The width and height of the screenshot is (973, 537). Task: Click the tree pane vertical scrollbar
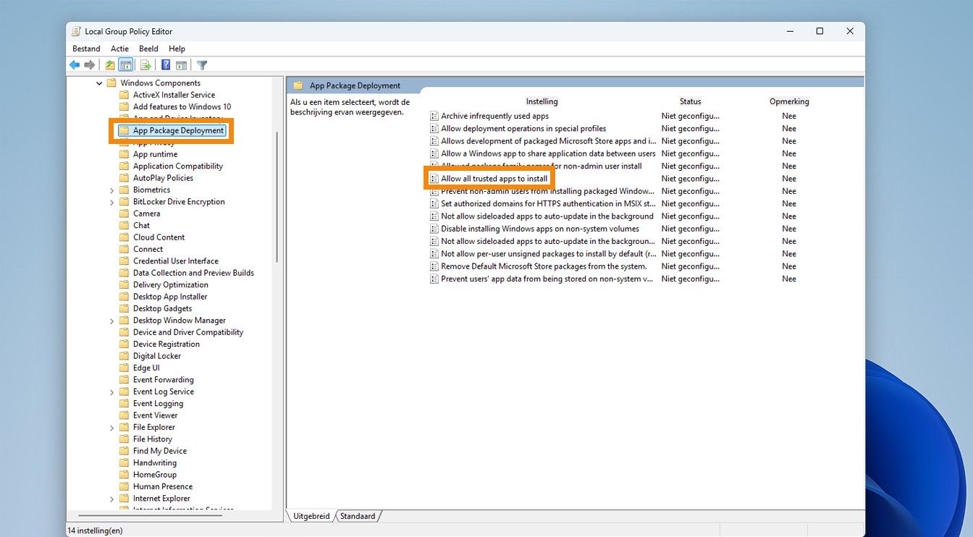click(x=277, y=195)
